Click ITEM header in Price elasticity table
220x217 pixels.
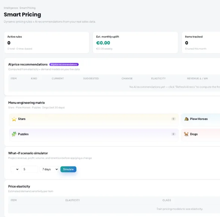[14, 201]
